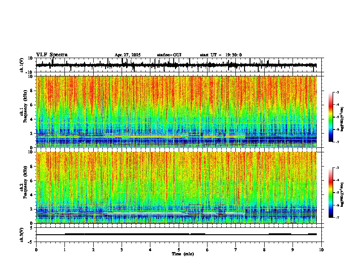Click the "station=OUI" header label
The image size is (362, 280).
pyautogui.click(x=169, y=55)
